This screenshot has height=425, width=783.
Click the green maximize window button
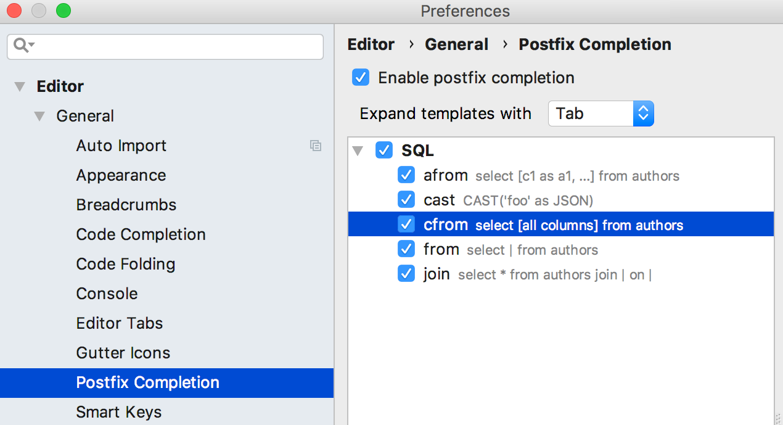pyautogui.click(x=63, y=10)
